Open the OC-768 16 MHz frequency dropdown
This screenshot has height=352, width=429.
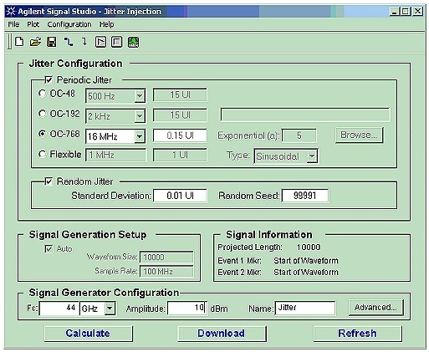[x=140, y=136]
